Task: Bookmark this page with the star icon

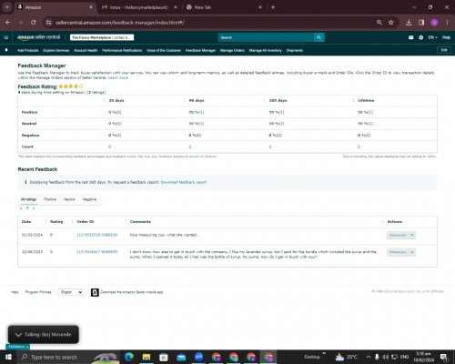Action: click(391, 23)
